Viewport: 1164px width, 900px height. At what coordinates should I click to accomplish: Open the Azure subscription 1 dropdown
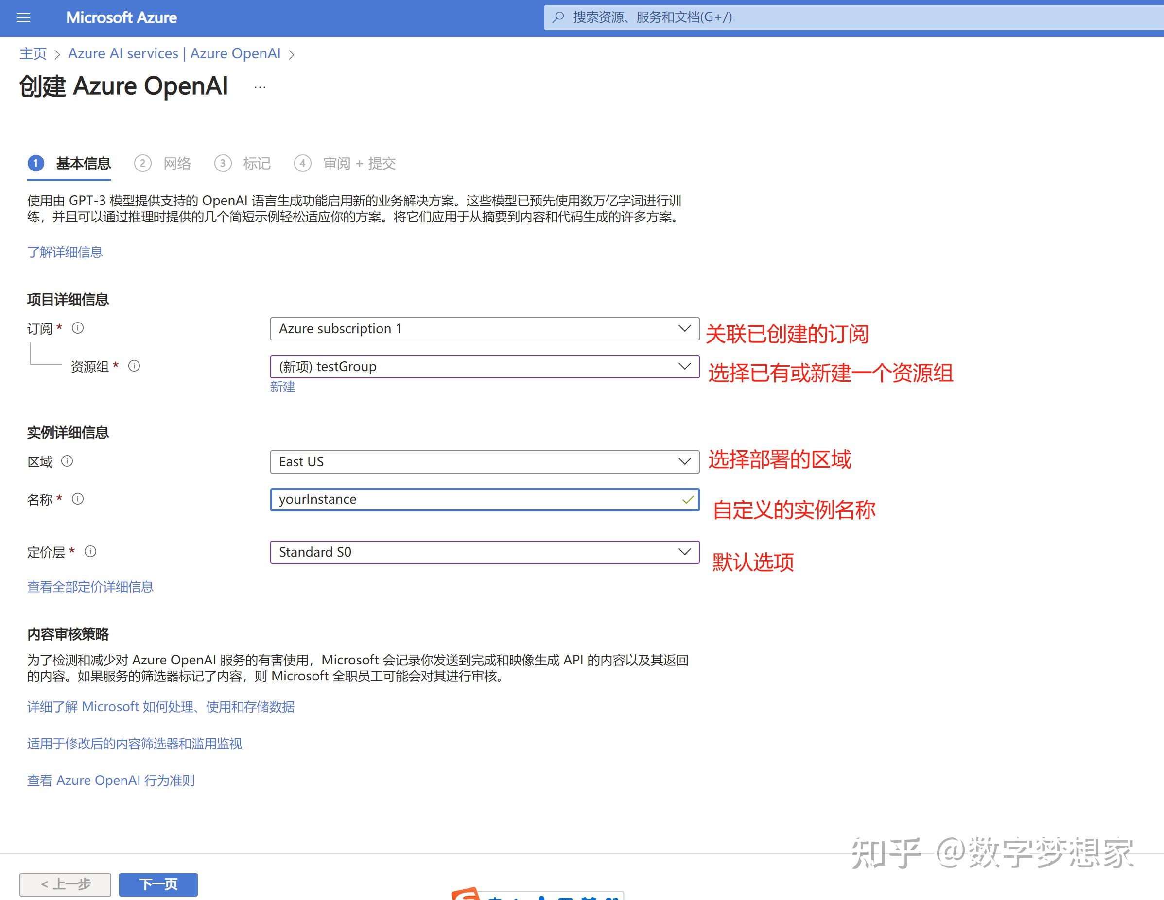coord(684,329)
